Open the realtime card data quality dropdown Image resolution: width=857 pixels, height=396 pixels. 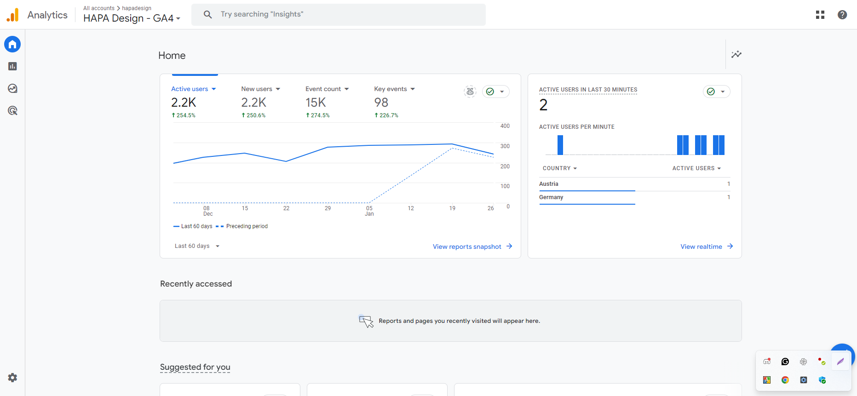tap(717, 92)
